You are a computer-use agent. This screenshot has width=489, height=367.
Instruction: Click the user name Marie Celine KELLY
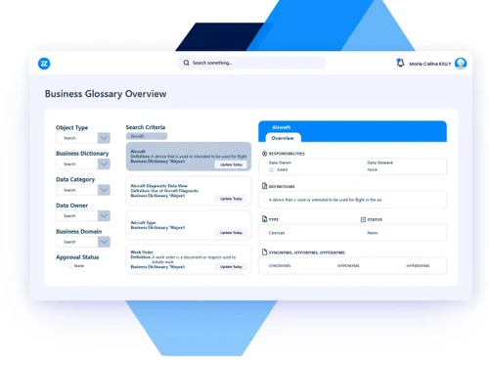click(x=430, y=64)
